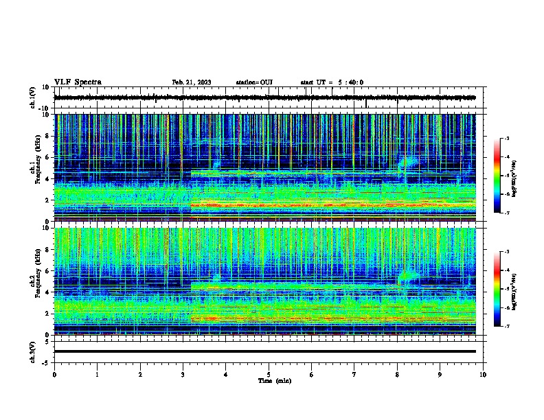
Task: Click the ch.1 color scale "log(PSD)" label
Action: pyautogui.click(x=514, y=178)
